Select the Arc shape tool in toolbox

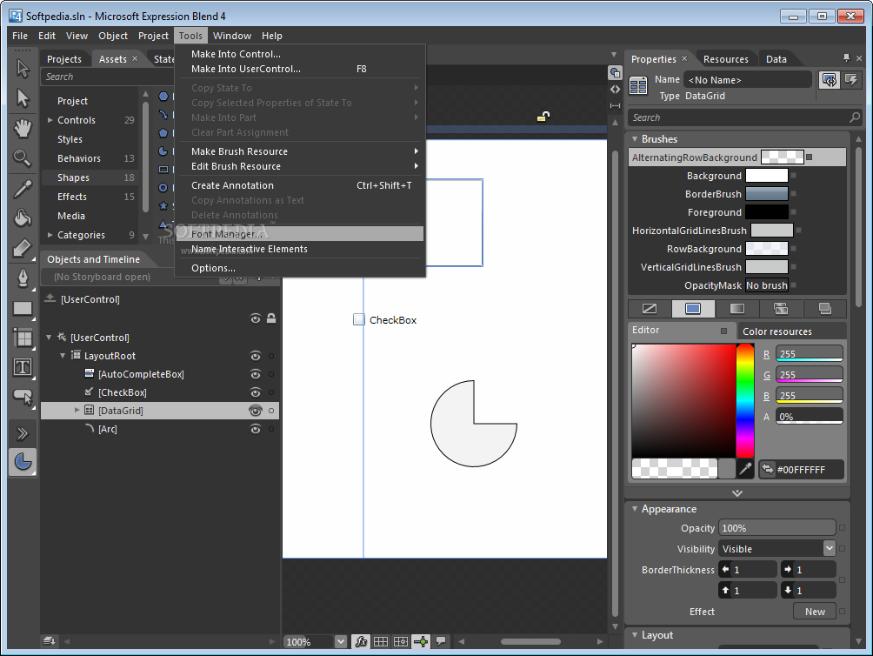(23, 462)
